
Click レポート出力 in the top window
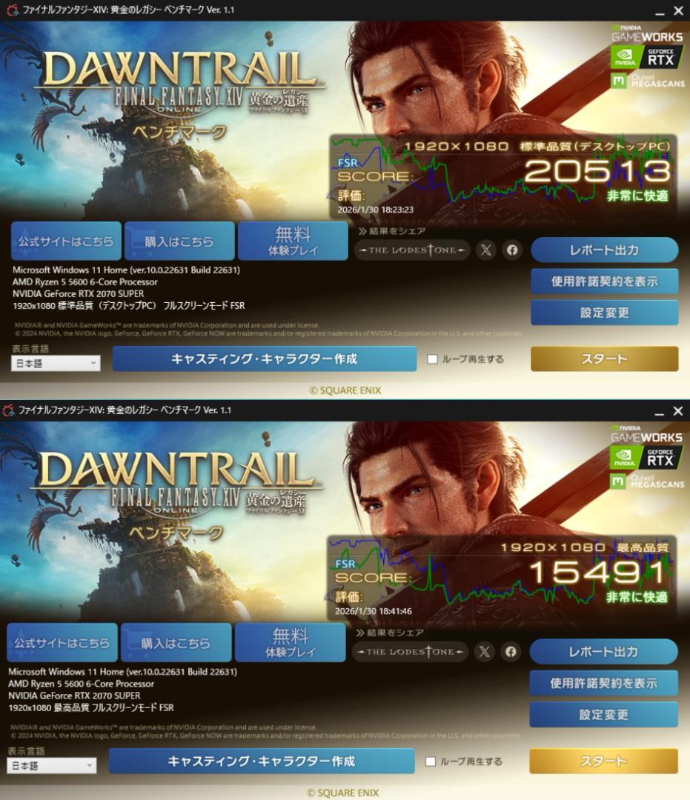604,250
